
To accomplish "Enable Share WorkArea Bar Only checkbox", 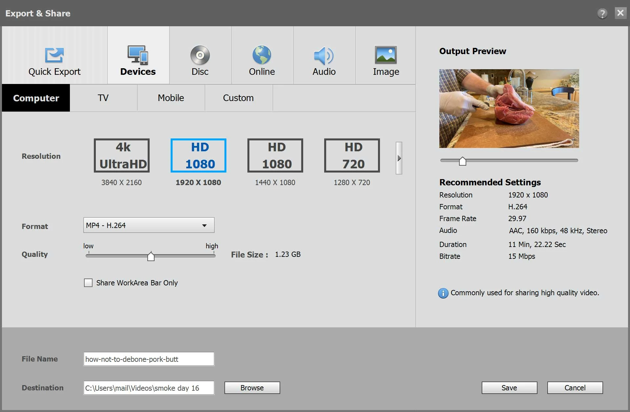I will tap(88, 283).
